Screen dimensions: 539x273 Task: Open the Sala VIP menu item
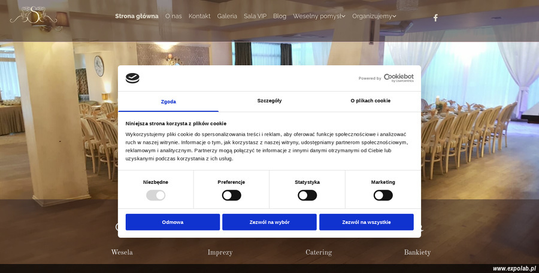point(255,16)
